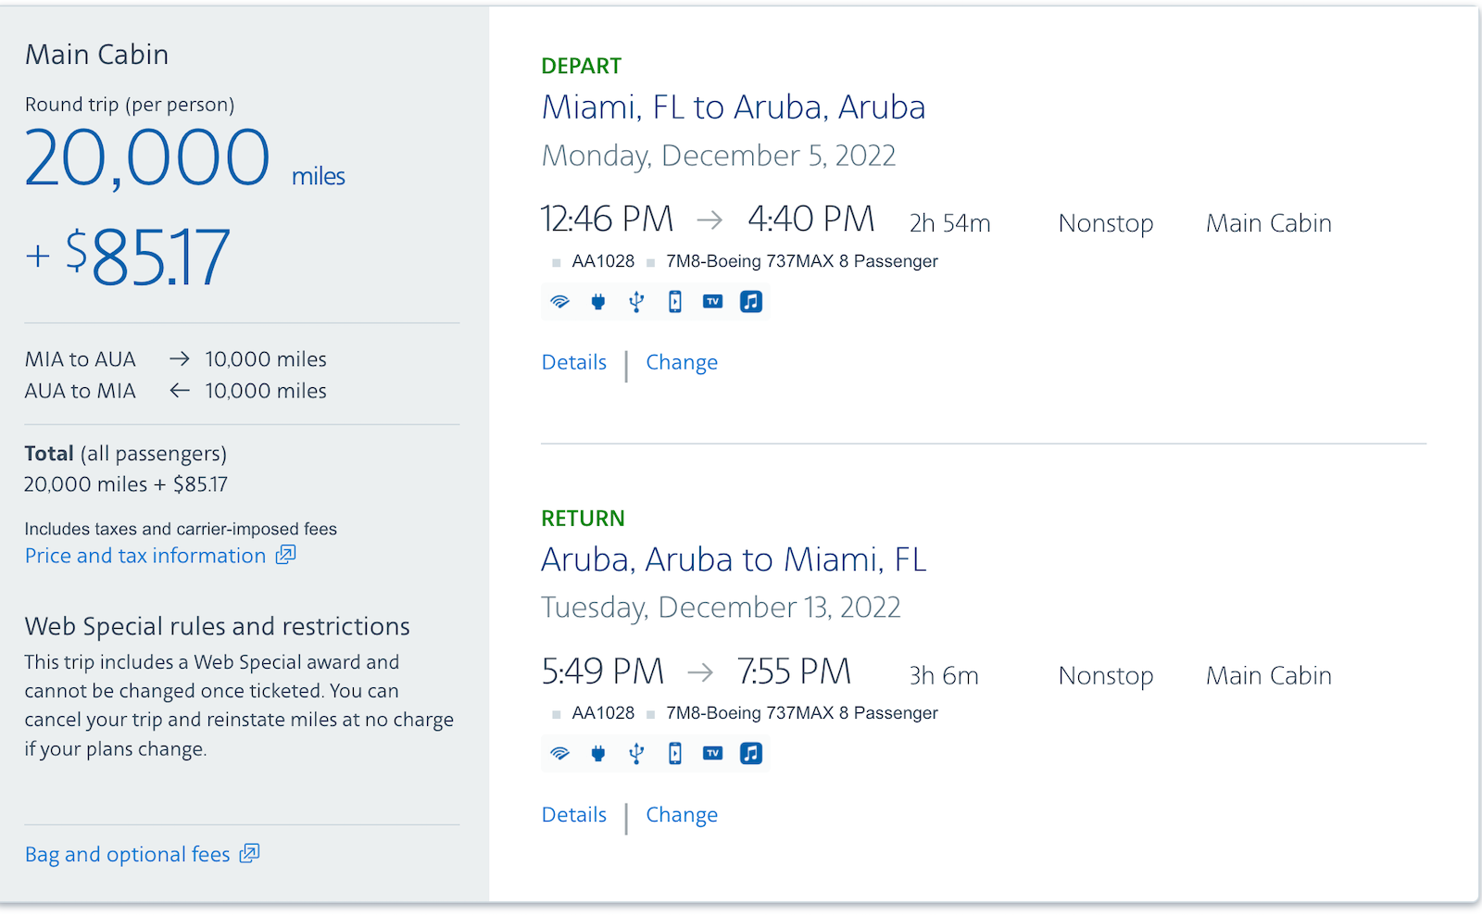Click the mobile device icon on the return flight
The width and height of the screenshot is (1482, 916).
pyautogui.click(x=674, y=753)
